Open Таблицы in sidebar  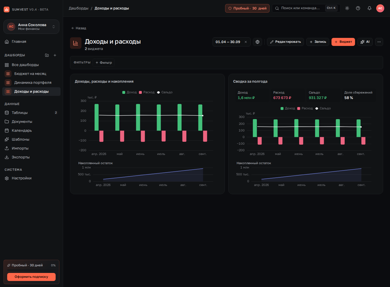(31, 113)
